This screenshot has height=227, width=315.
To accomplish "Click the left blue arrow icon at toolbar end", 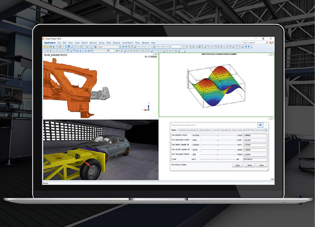I will [246, 47].
